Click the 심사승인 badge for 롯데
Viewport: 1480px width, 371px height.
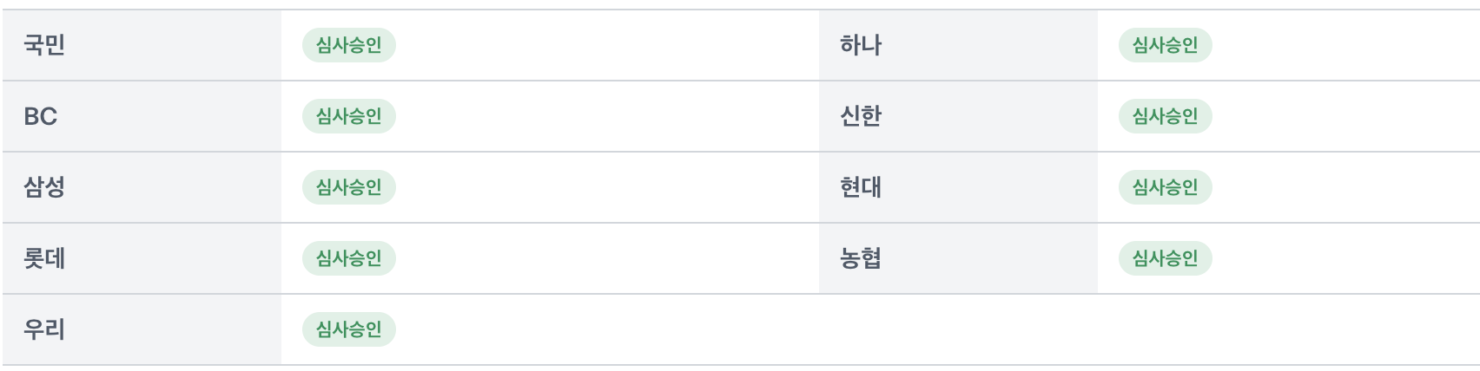click(348, 258)
